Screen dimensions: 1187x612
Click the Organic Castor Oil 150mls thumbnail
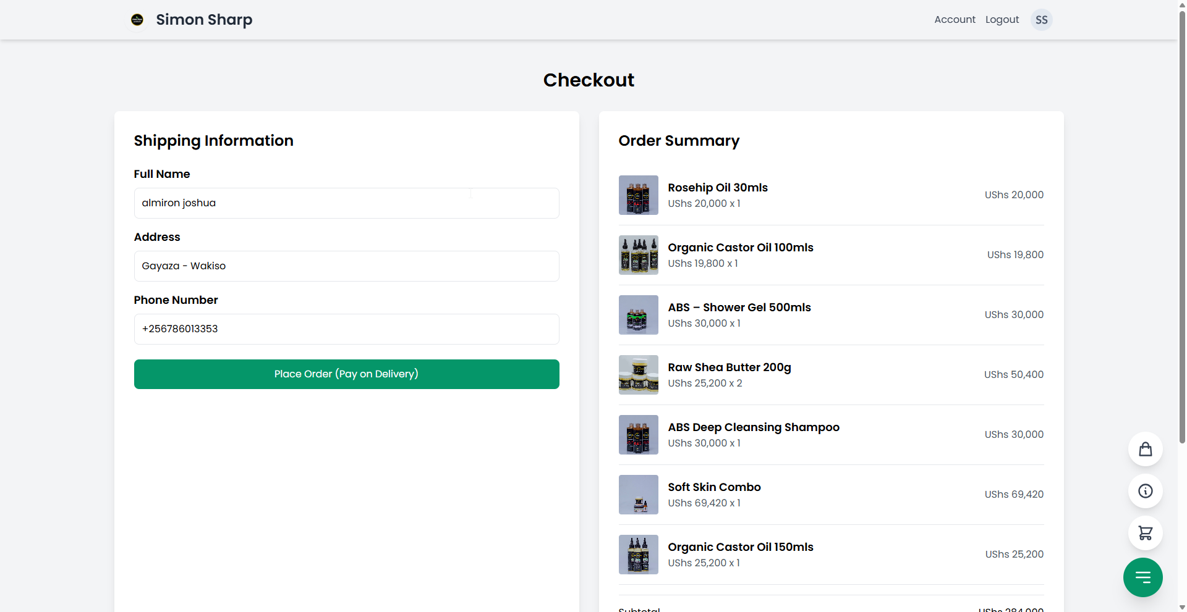click(638, 555)
